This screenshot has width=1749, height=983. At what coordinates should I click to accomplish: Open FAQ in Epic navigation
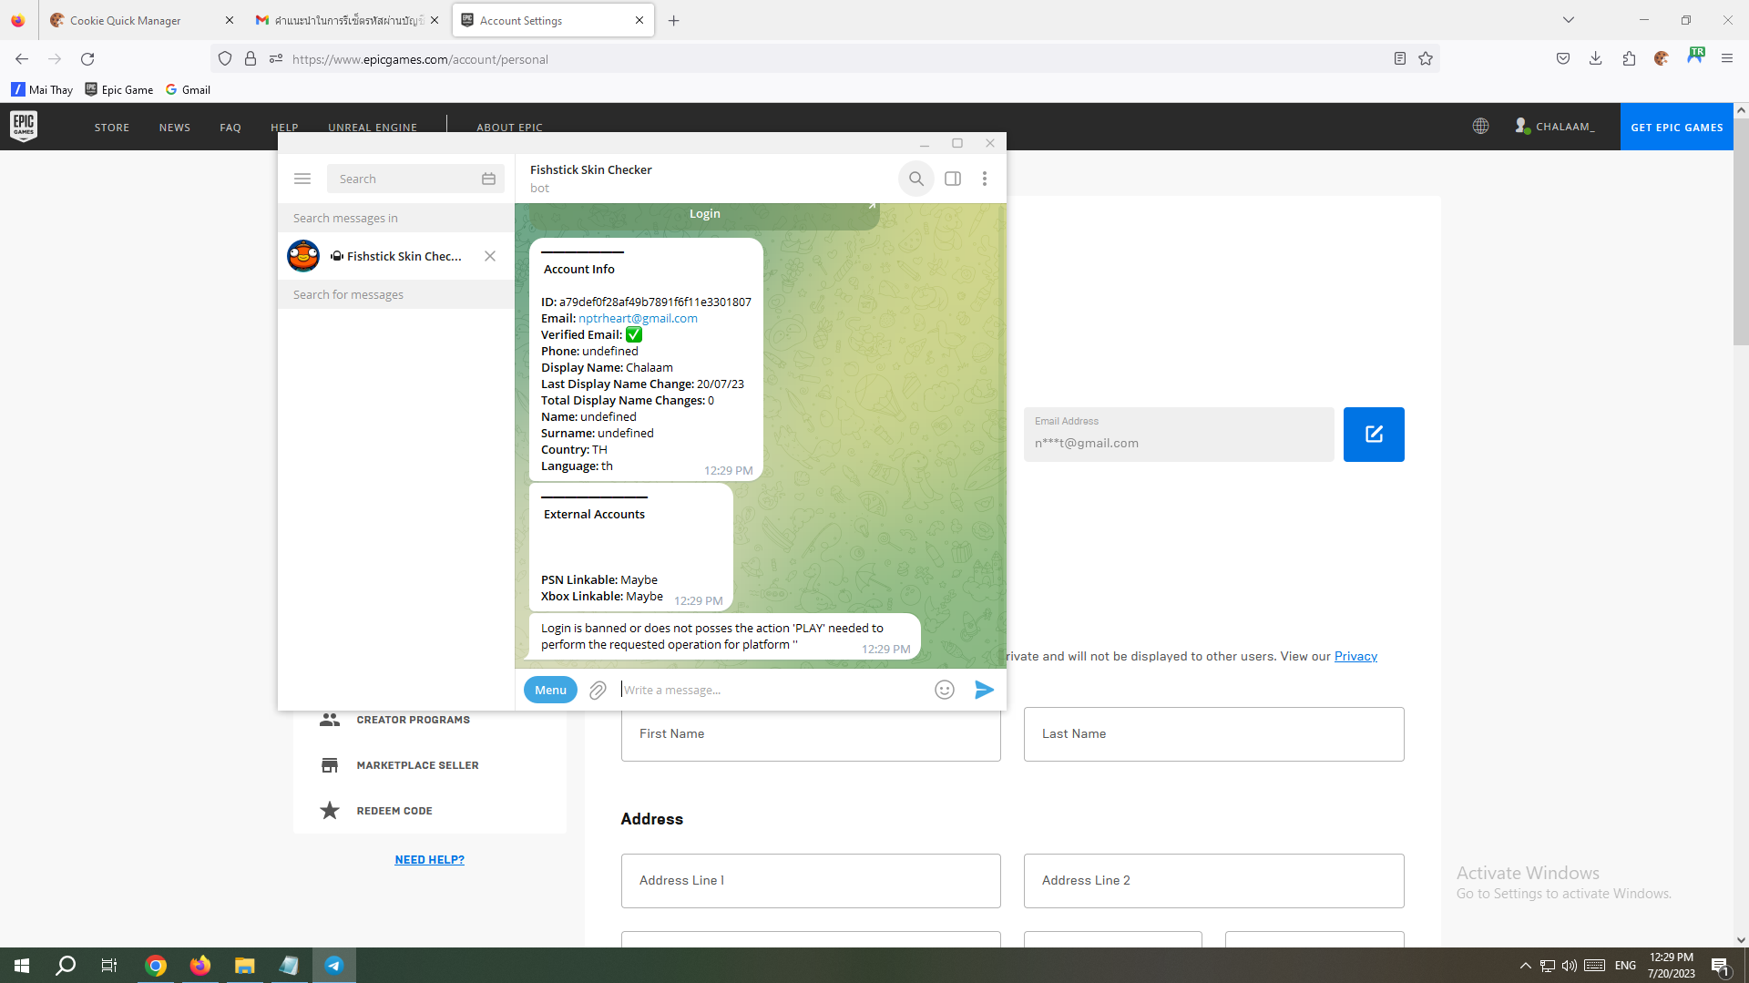click(230, 128)
